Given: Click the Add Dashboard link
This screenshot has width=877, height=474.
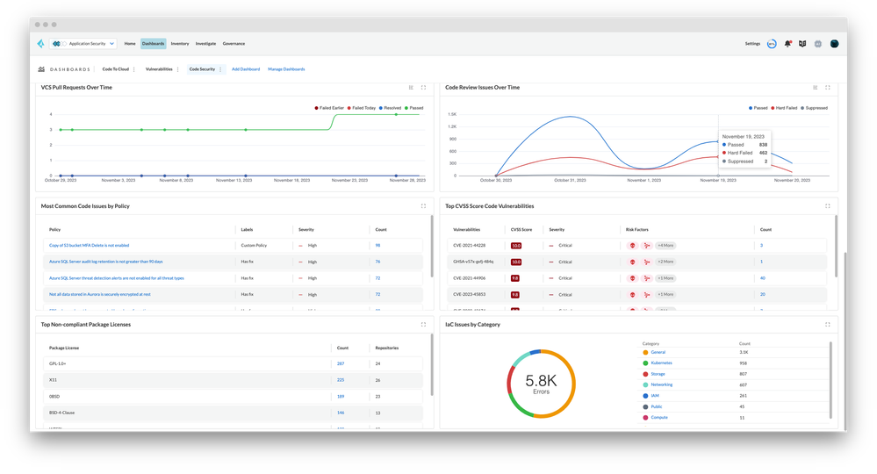Looking at the screenshot, I should click(x=246, y=68).
